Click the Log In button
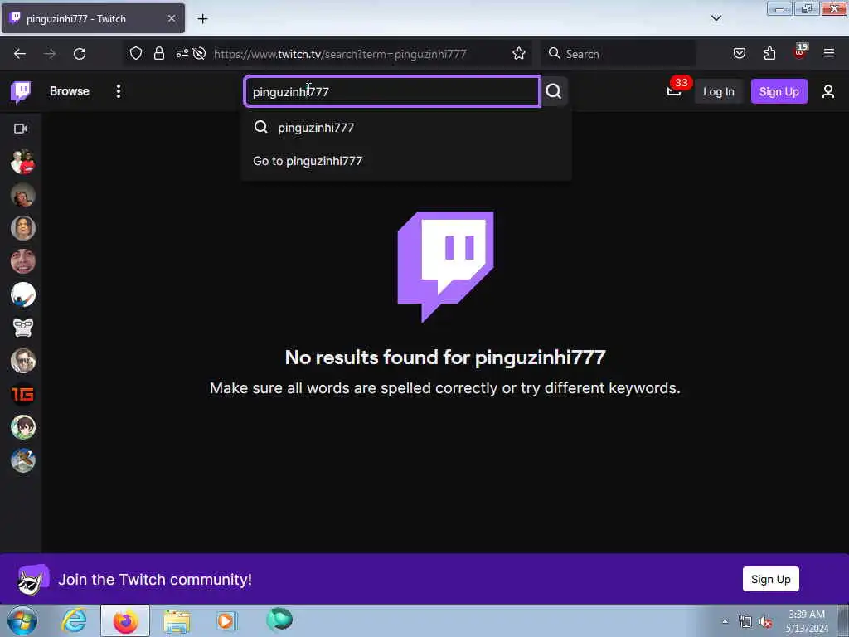The width and height of the screenshot is (849, 637). pyautogui.click(x=719, y=91)
